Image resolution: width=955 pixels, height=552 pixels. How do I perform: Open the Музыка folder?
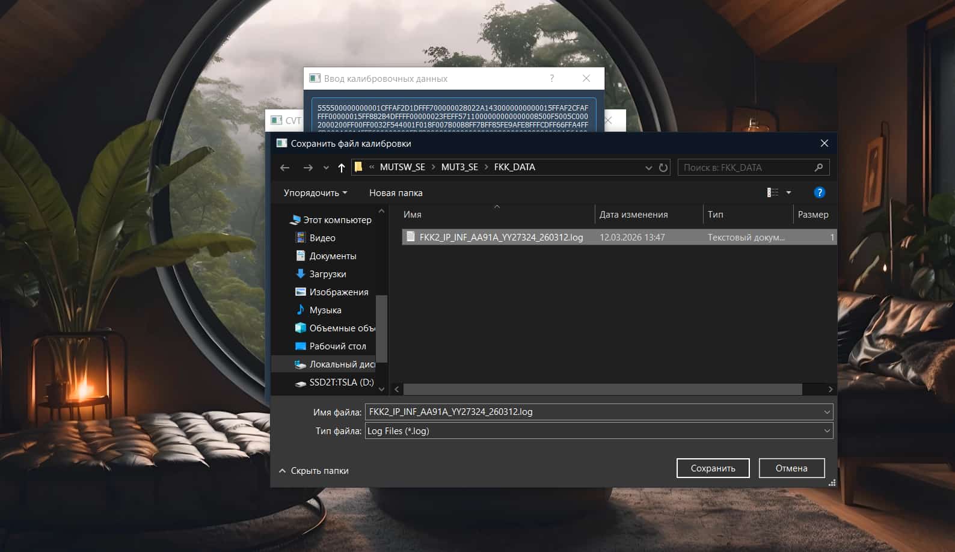[319, 310]
